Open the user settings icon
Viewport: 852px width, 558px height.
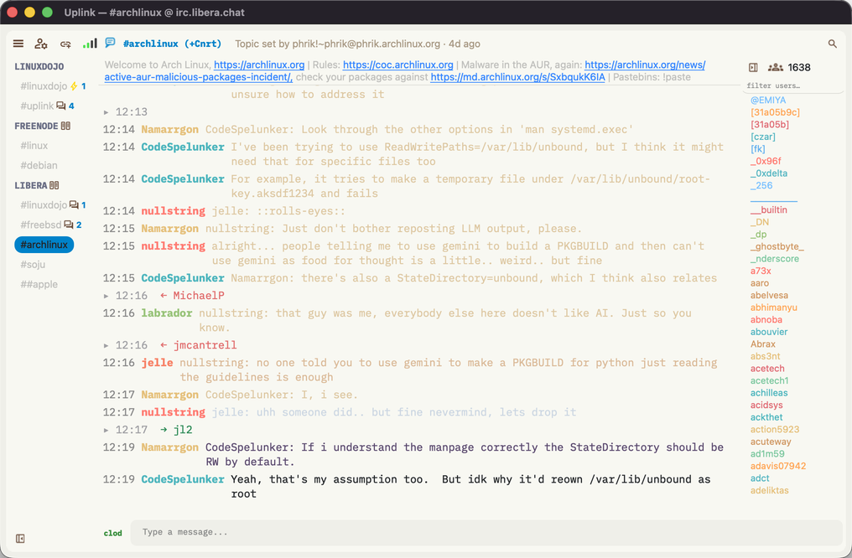pyautogui.click(x=41, y=44)
